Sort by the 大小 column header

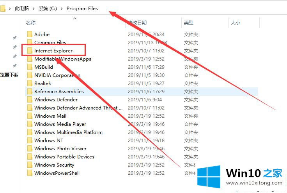pos(236,23)
